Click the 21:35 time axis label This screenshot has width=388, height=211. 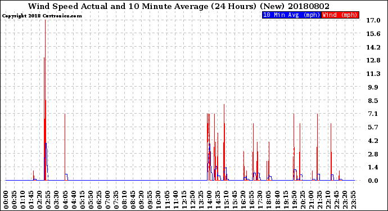tap(319, 199)
